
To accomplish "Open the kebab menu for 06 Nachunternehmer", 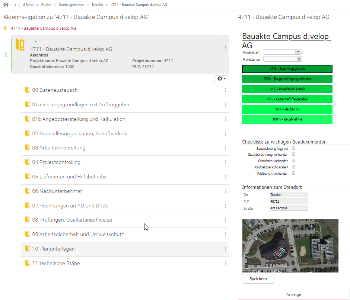I will [x=225, y=191].
